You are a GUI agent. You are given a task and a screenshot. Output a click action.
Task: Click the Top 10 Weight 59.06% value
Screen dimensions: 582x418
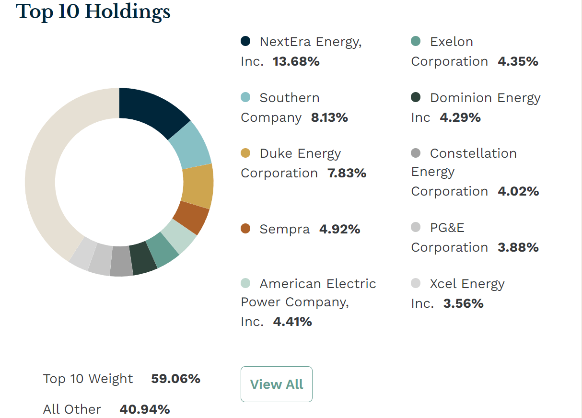[175, 379]
